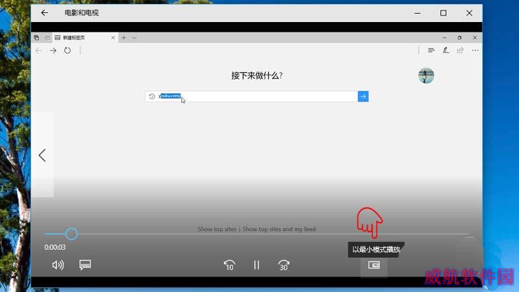Viewport: 519px width, 292px height.
Task: Click the browser refresh icon in video
Action: (x=67, y=51)
